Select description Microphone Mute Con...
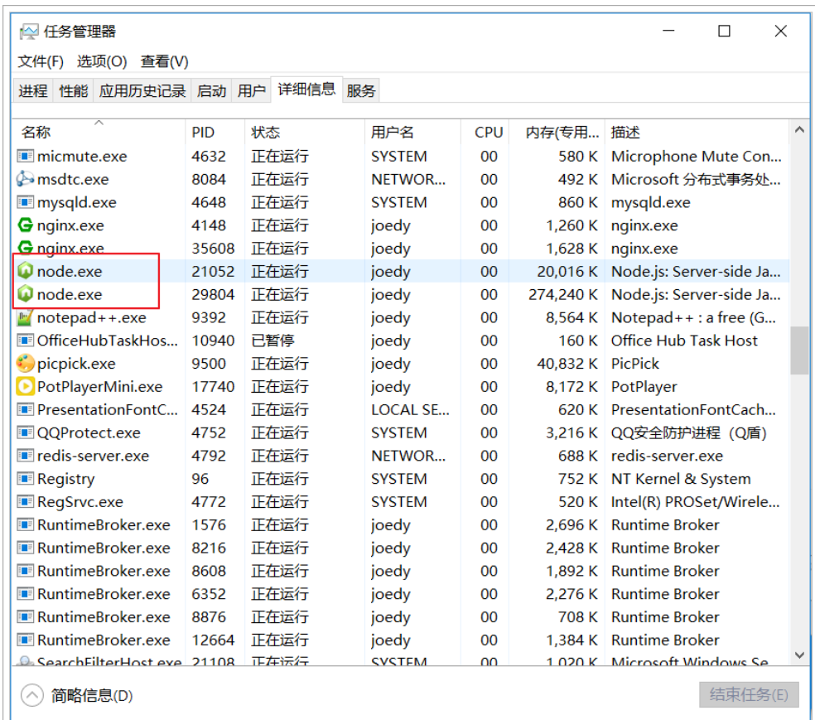Screen dimensions: 815x720 [x=697, y=156]
